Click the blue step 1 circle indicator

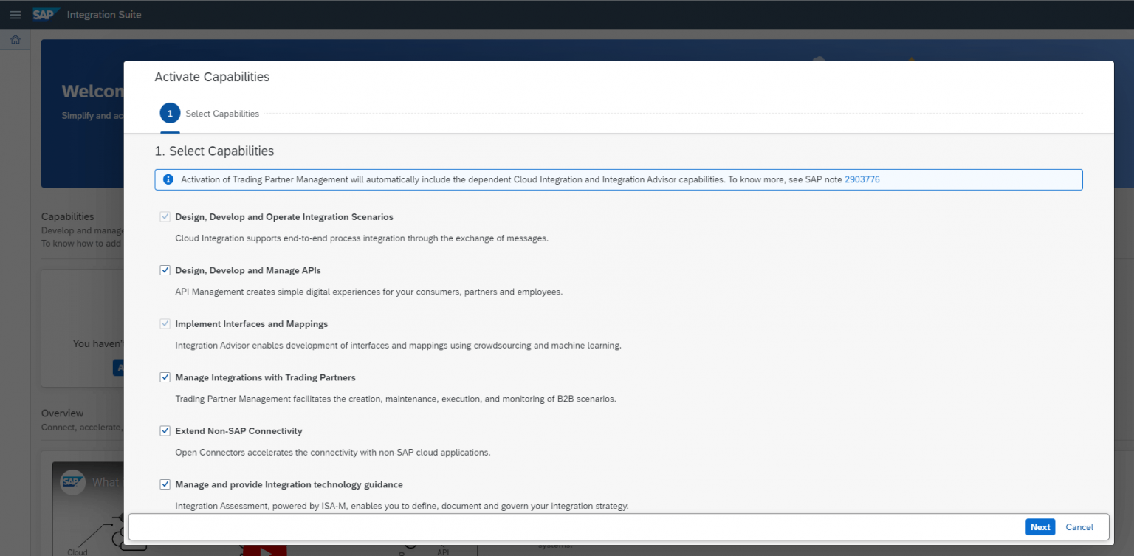point(170,113)
